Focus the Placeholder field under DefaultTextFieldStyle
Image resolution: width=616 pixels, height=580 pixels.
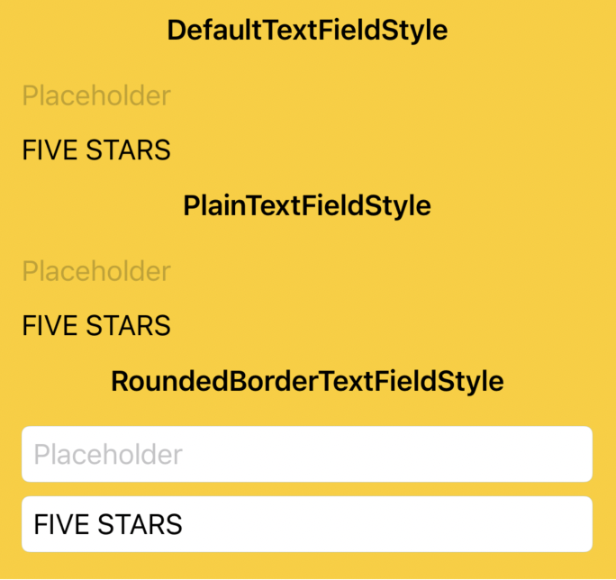tap(307, 95)
